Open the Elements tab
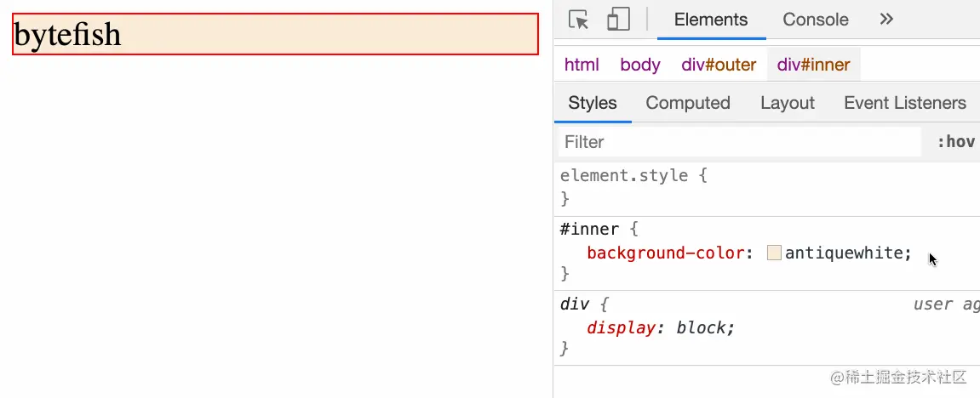 click(x=711, y=20)
